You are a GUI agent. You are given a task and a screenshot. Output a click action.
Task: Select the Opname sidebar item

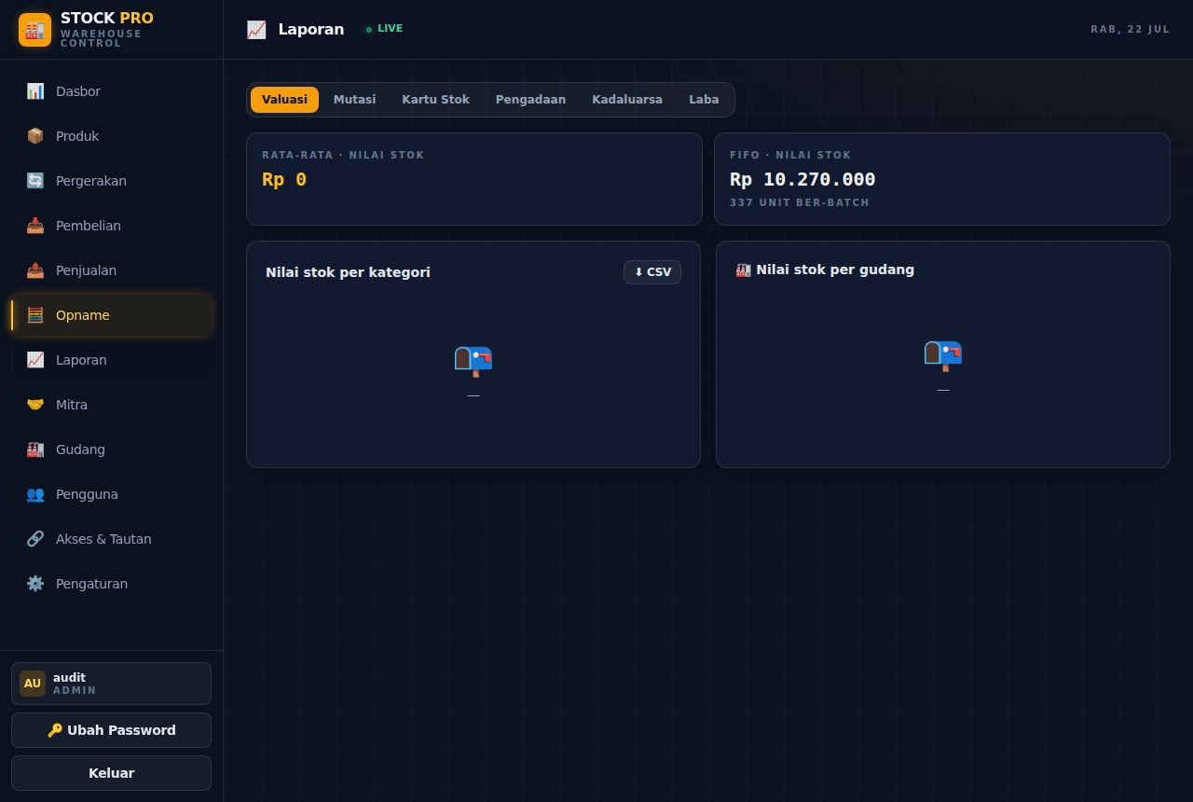[112, 315]
